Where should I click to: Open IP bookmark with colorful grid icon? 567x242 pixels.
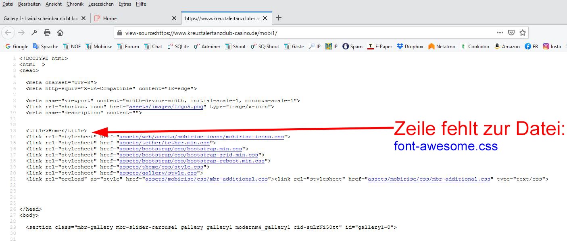coord(331,46)
